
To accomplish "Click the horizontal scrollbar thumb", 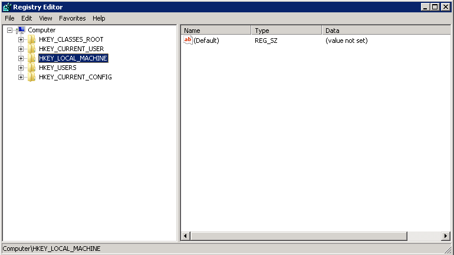I will pos(298,236).
